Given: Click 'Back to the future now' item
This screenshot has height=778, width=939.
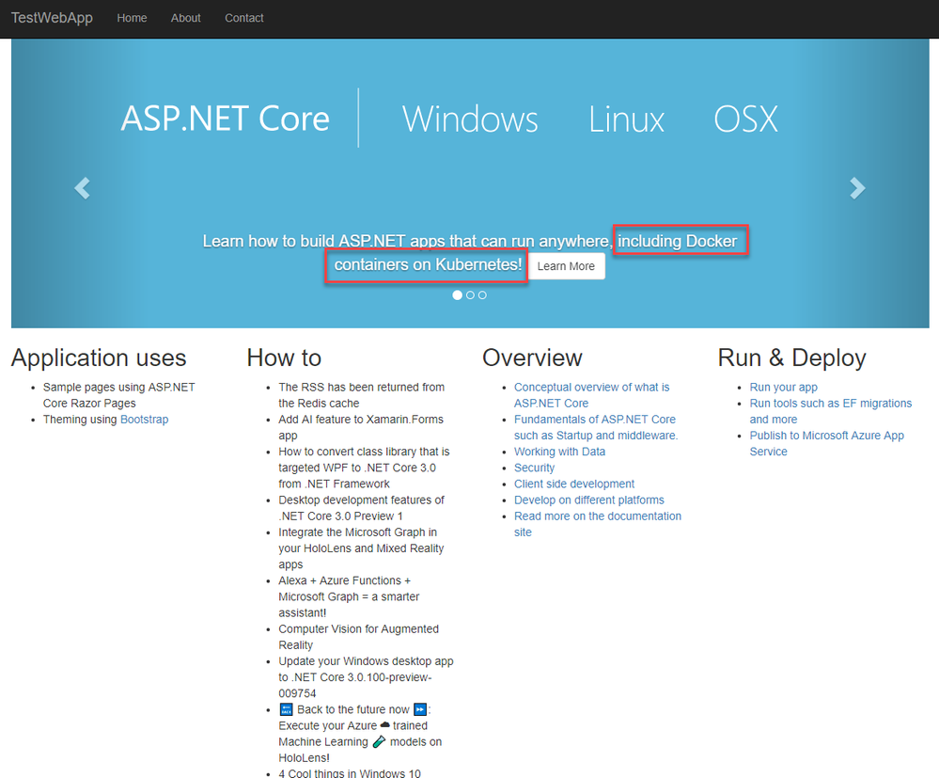Looking at the screenshot, I should coord(360,734).
